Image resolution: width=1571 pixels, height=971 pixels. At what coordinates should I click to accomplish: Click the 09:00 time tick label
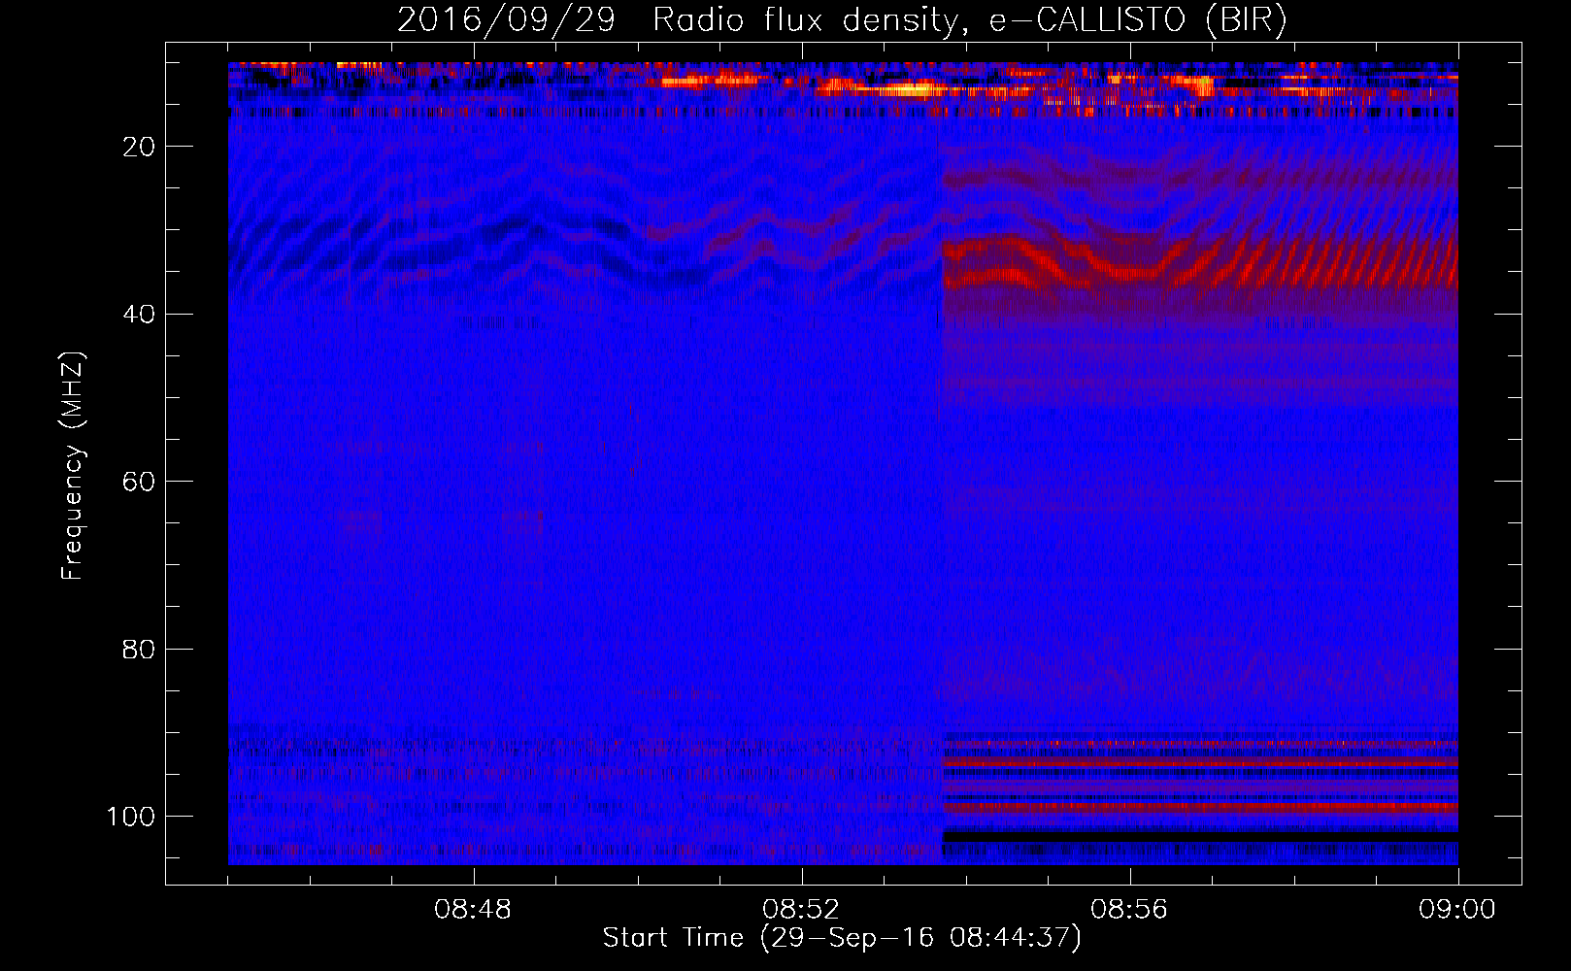(1457, 910)
